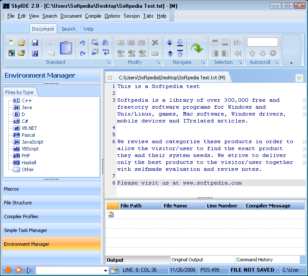The image size is (308, 276).
Task: Click the ab pencil-with-plus icon in Modify group
Action: [132, 53]
